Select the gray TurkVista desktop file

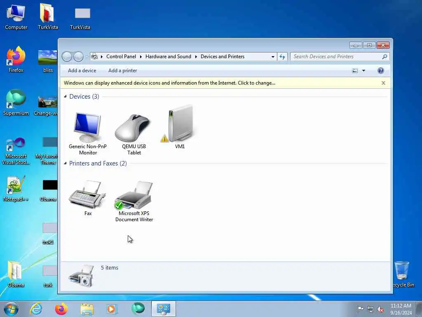click(80, 18)
